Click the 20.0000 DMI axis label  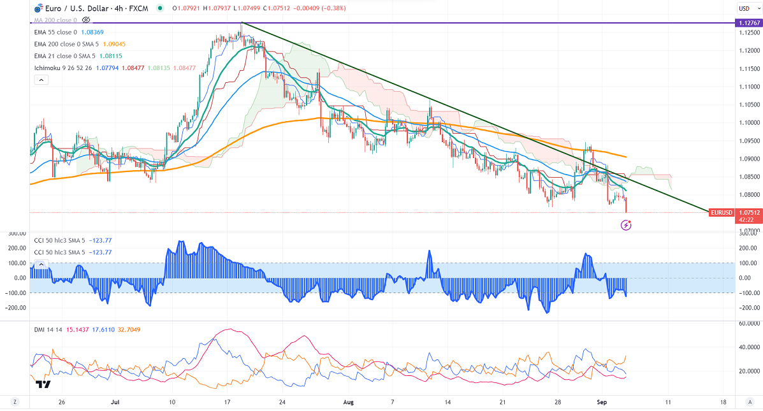[x=750, y=371]
